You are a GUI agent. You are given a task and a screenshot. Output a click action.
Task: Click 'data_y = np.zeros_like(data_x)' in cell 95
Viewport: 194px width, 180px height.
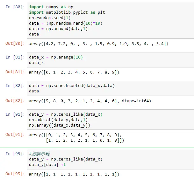click(66, 159)
